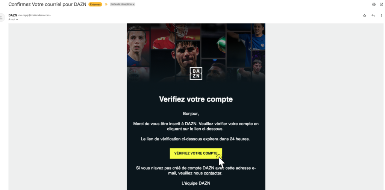Click the DAZN logo in the banner
Screen dimensions: 385x190
tap(196, 73)
